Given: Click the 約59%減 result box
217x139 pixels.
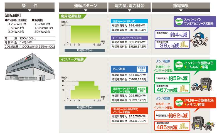Looking at the screenshot, I should 172,78.
